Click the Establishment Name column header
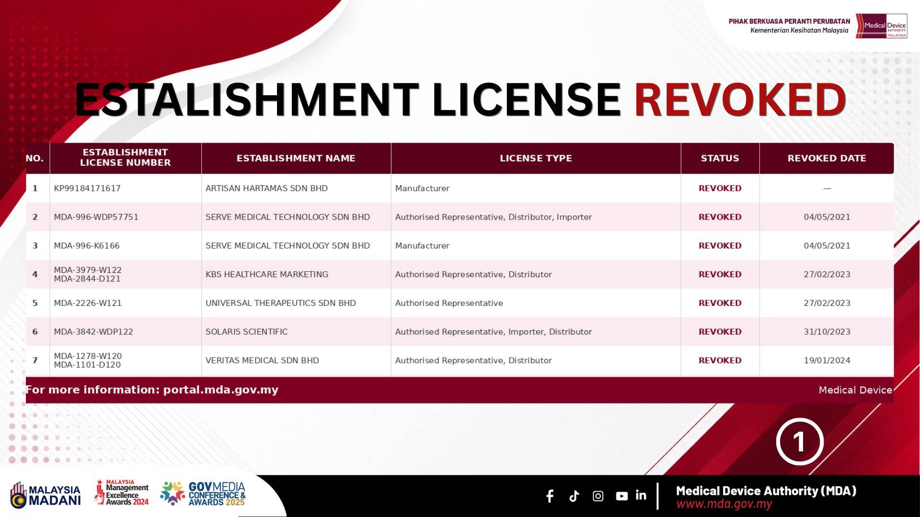The width and height of the screenshot is (920, 517). point(296,158)
